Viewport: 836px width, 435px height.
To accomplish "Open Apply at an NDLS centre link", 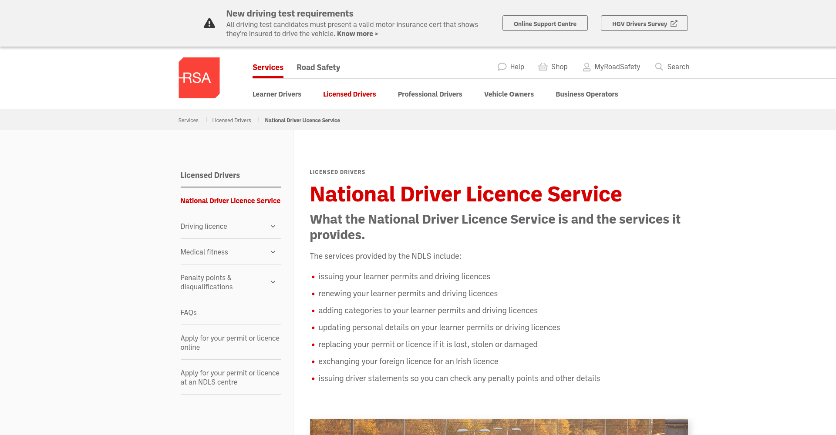I will point(230,378).
